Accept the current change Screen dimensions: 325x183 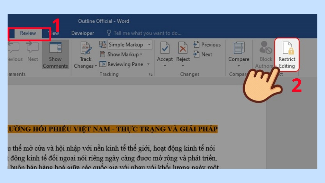(x=165, y=52)
